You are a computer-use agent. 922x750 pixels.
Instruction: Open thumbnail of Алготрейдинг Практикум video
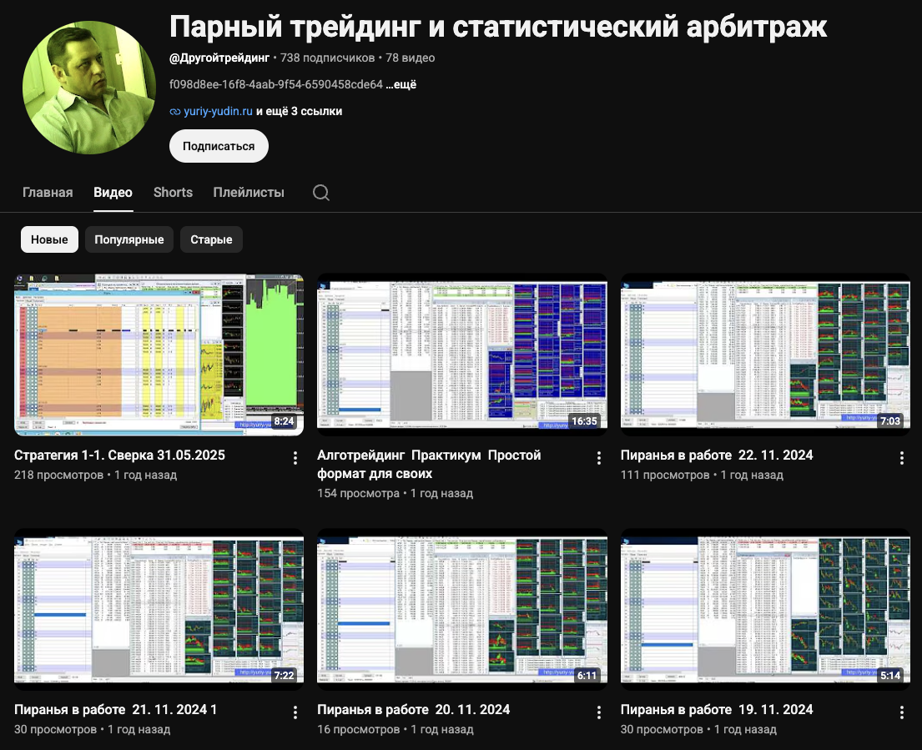[462, 355]
